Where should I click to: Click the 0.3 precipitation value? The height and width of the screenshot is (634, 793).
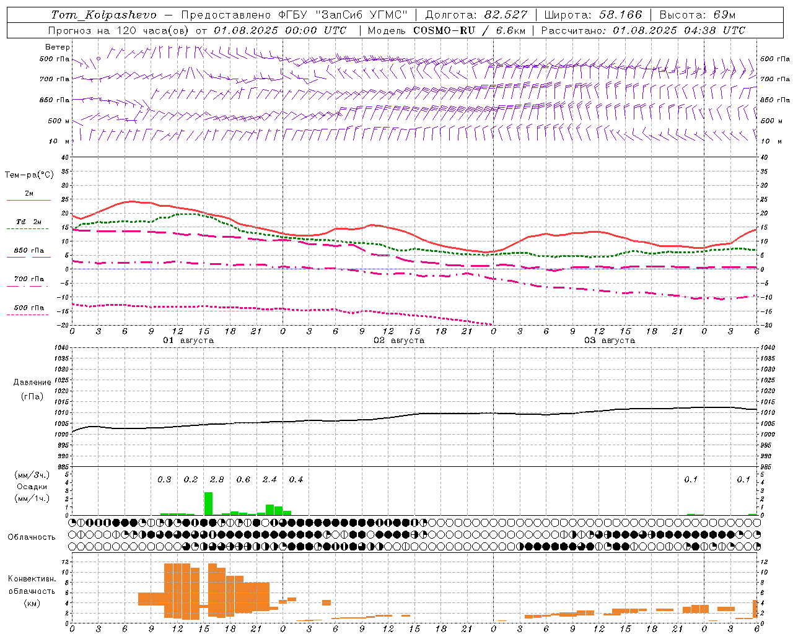click(164, 480)
